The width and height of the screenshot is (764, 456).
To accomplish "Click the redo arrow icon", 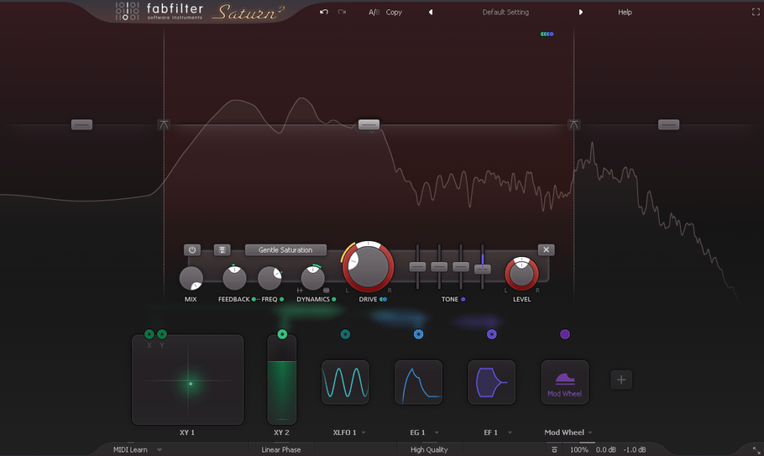I will click(x=341, y=12).
